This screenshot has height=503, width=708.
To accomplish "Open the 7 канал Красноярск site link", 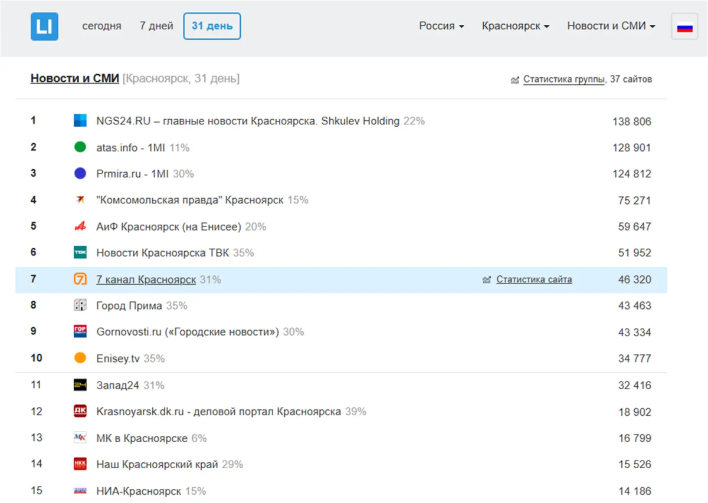I will click(x=146, y=280).
